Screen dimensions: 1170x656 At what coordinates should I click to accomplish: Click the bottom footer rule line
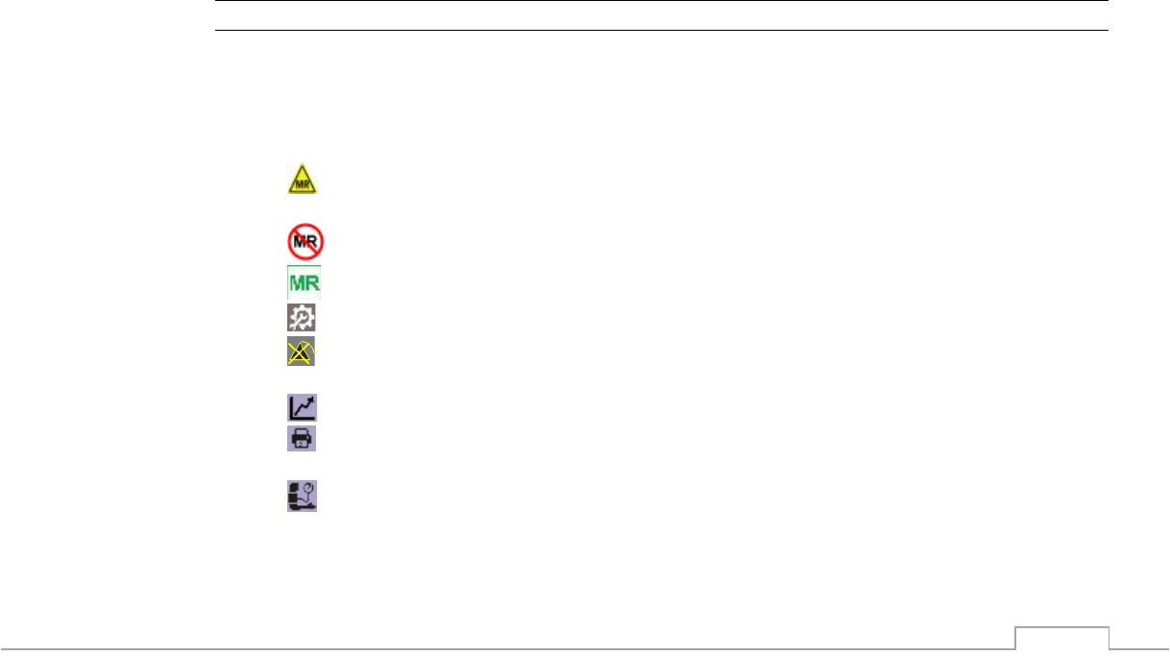point(585,649)
